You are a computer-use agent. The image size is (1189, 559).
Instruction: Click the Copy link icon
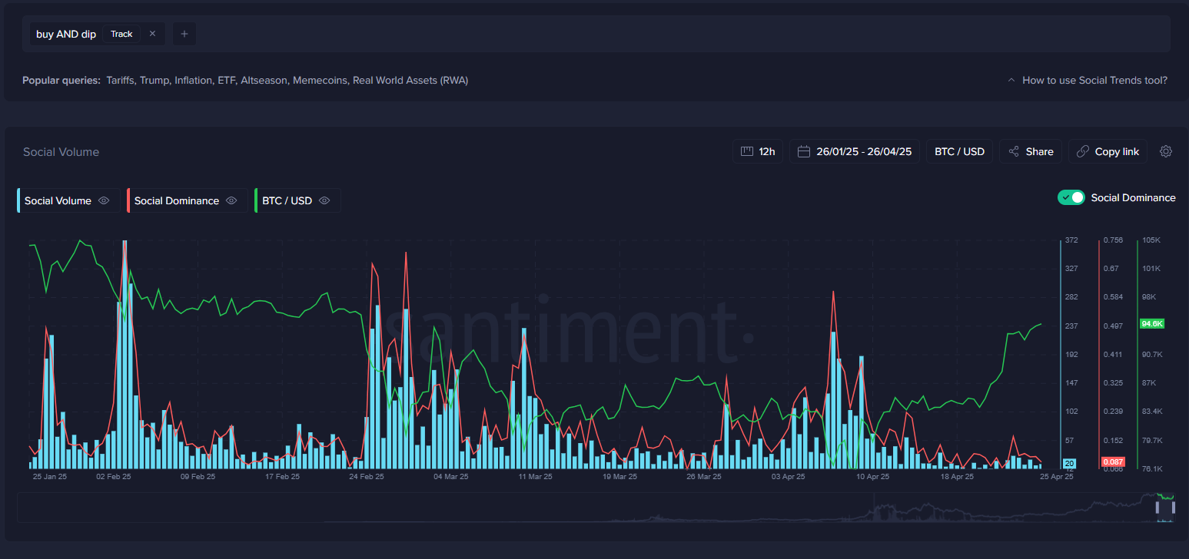click(x=1084, y=151)
